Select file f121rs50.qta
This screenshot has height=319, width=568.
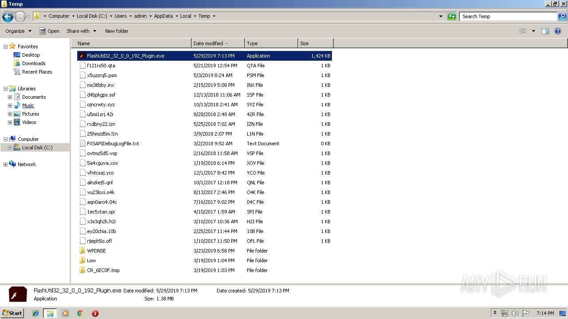[101, 66]
